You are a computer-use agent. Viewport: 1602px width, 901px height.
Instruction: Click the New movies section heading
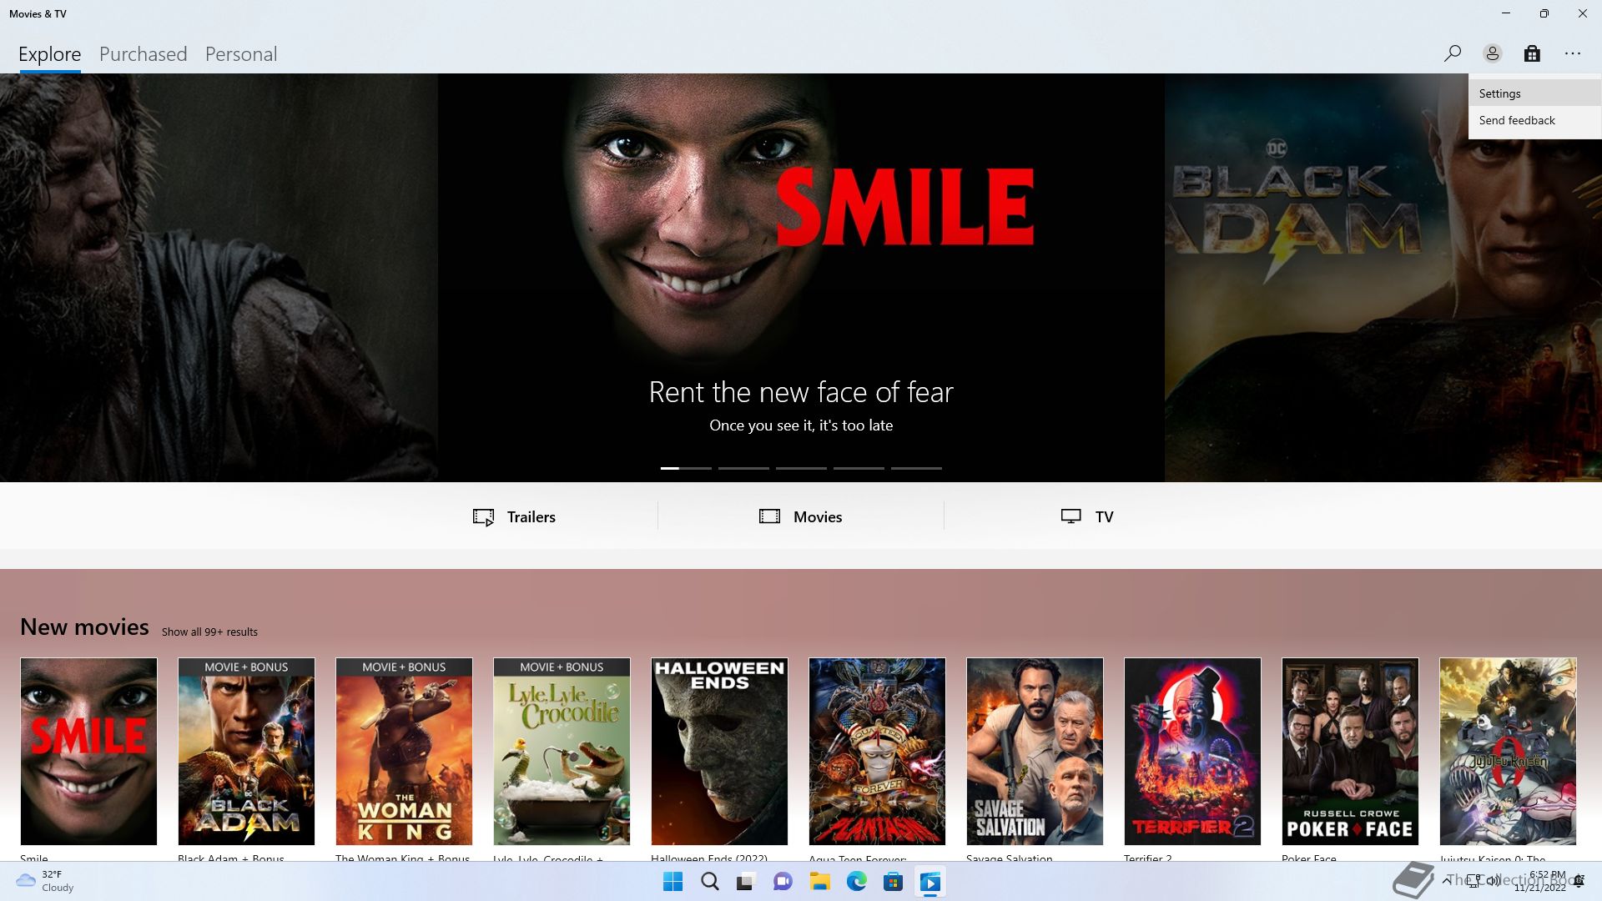pos(84,627)
